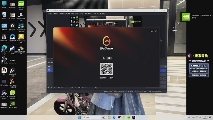The height and width of the screenshot is (120, 213).
Task: Open the taskbar clock and date
Action: [206, 117]
